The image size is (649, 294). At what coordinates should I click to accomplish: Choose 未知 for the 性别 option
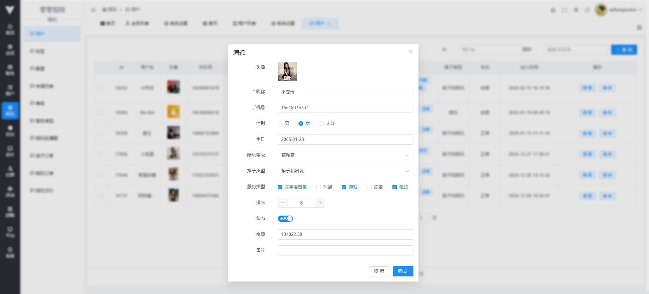click(x=322, y=124)
